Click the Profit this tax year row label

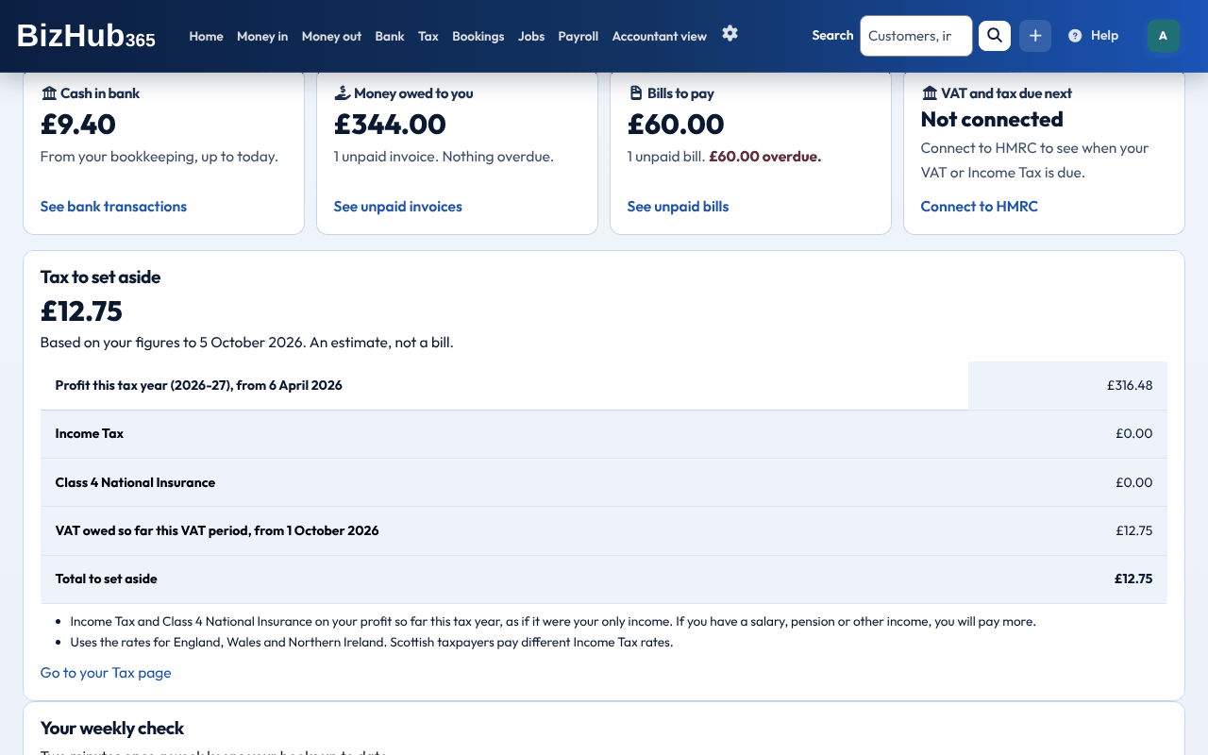point(199,385)
